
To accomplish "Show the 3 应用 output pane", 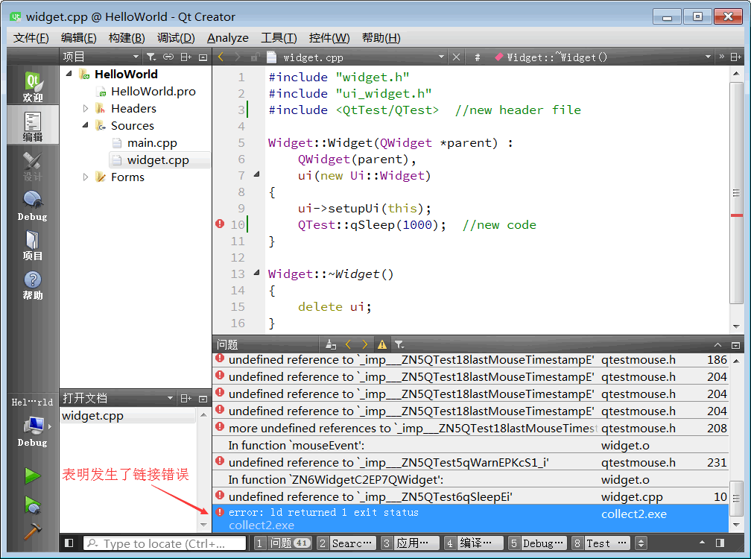I will click(x=410, y=543).
